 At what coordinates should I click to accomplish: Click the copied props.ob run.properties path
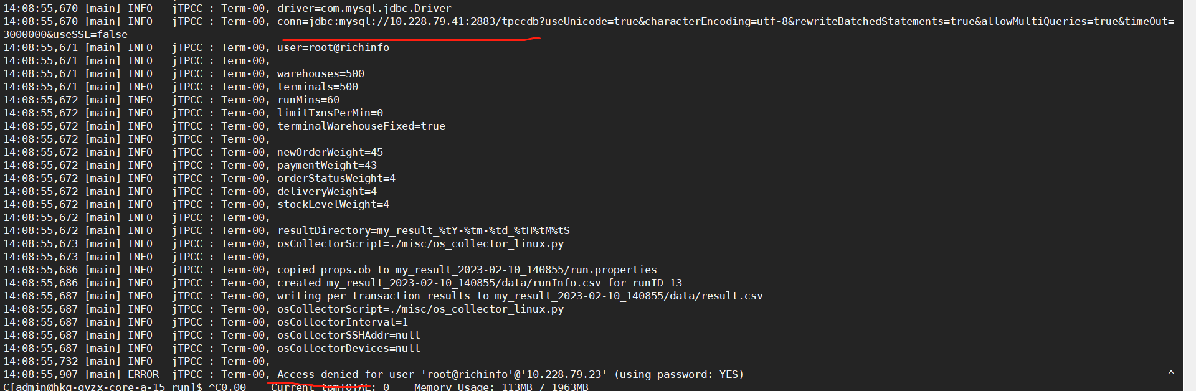(x=467, y=270)
